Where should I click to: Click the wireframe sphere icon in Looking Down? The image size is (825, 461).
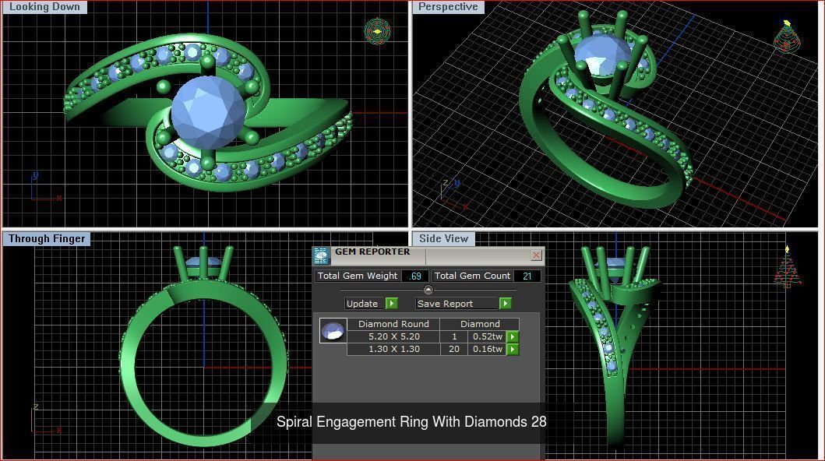(x=377, y=32)
